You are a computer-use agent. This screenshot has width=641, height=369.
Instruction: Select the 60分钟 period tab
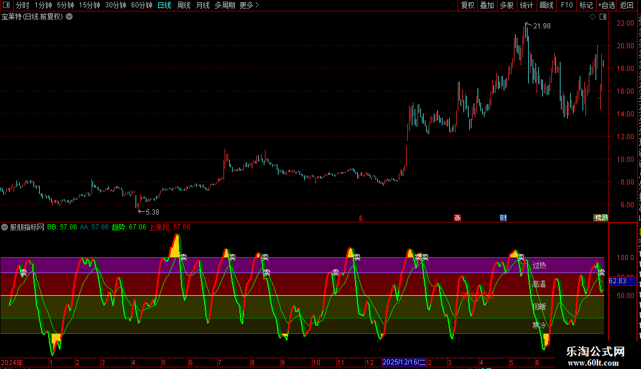coord(141,5)
